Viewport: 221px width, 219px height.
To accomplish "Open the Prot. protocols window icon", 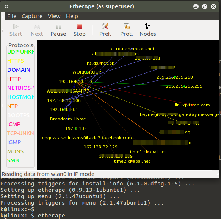I will coord(127,26).
